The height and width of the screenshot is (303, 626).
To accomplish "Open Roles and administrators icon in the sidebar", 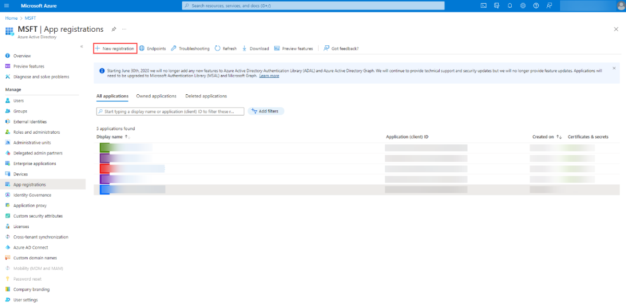I will [x=8, y=132].
